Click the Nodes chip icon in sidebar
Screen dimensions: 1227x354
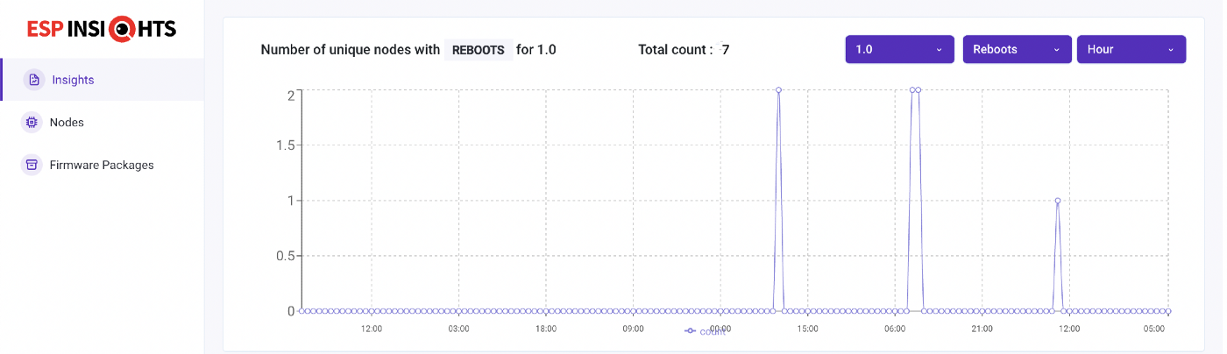32,123
